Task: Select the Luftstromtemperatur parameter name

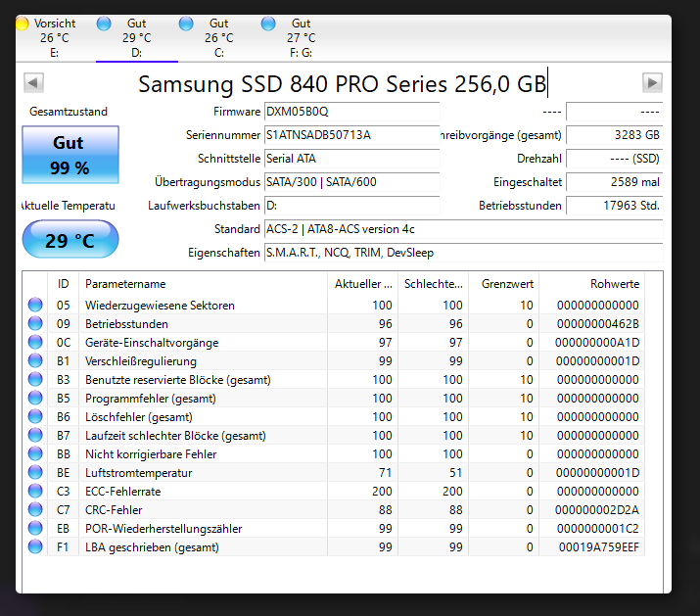Action: tap(138, 473)
